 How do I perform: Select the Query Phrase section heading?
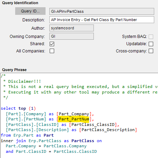click(14, 70)
